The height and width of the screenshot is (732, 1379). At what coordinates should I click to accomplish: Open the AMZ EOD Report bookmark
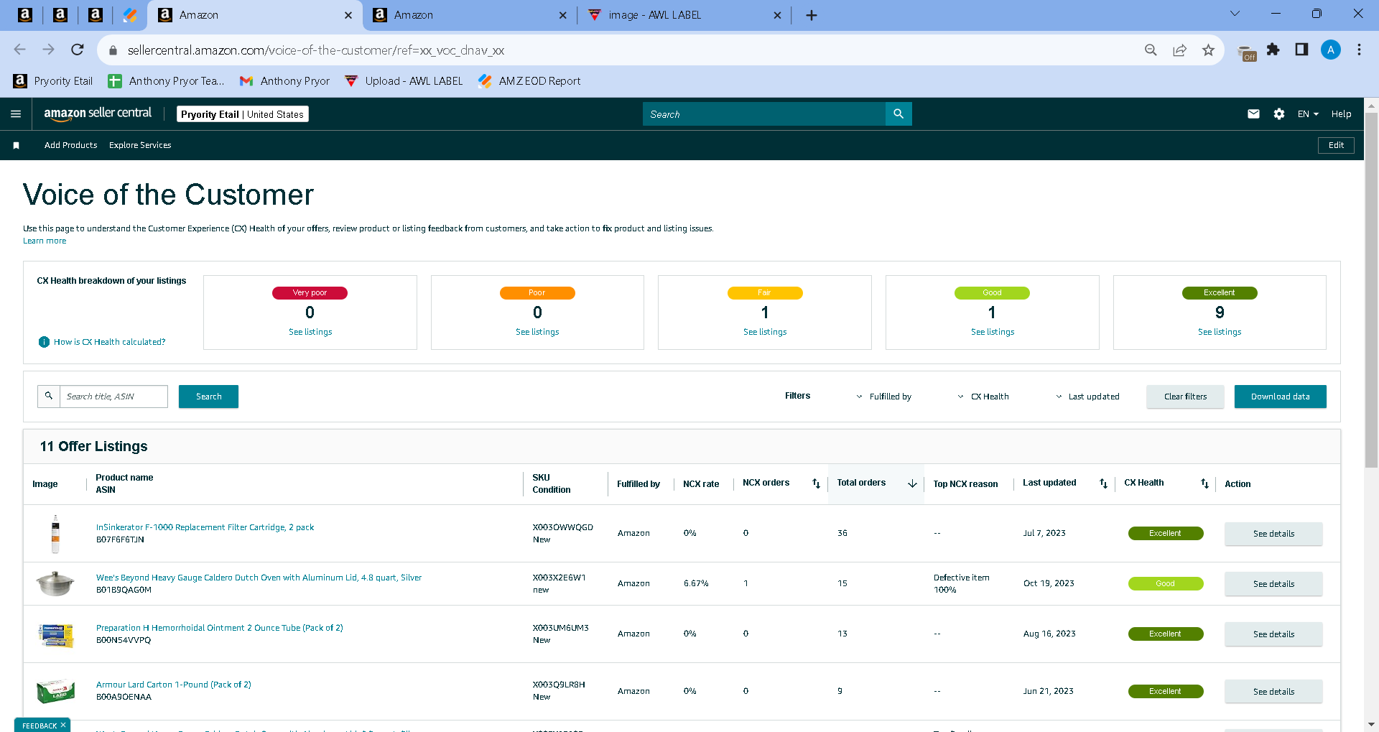click(x=529, y=81)
